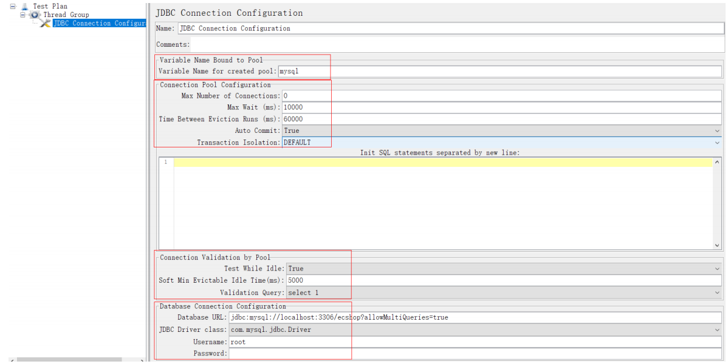Click the Test Plan flask icon
The width and height of the screenshot is (728, 364).
click(24, 7)
